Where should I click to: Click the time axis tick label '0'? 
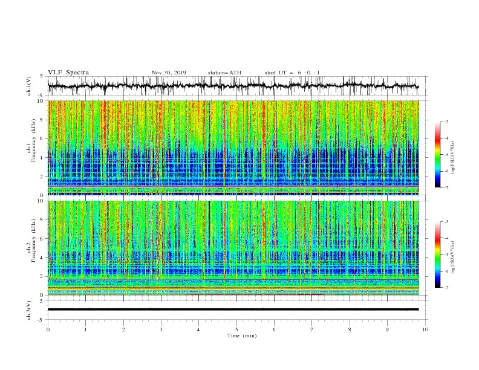pyautogui.click(x=48, y=329)
